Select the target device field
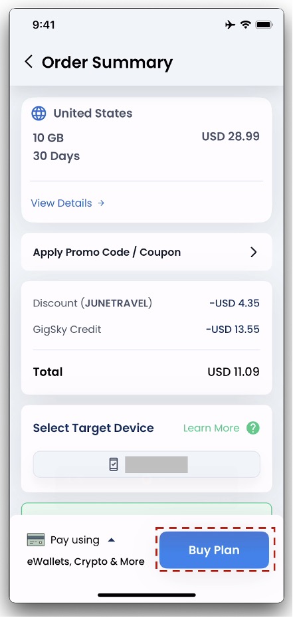293x618 pixels. [146, 464]
